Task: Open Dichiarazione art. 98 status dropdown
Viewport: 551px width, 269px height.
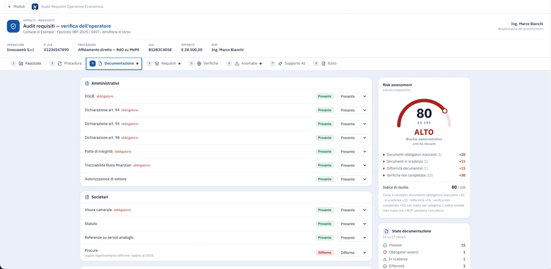Action: coord(352,138)
